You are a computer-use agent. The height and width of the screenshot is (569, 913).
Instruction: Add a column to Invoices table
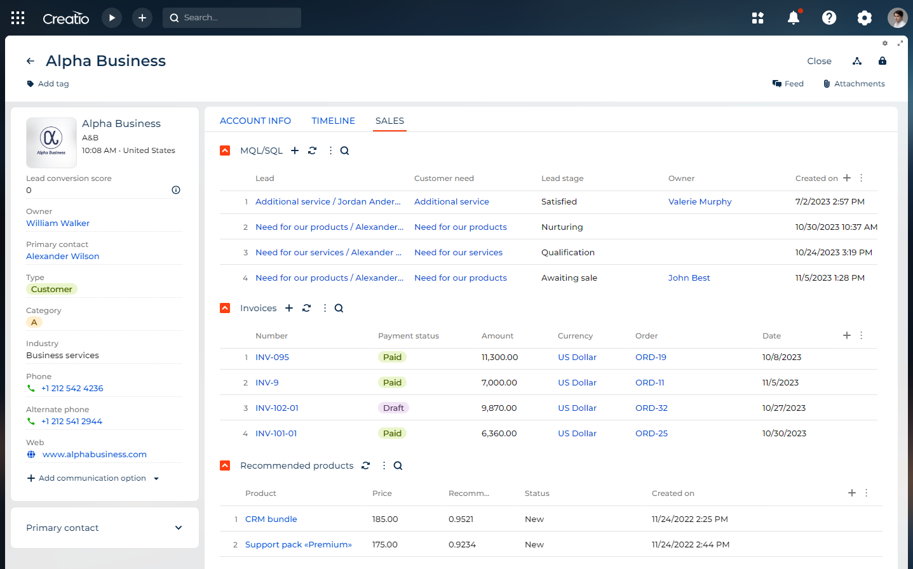(x=847, y=335)
